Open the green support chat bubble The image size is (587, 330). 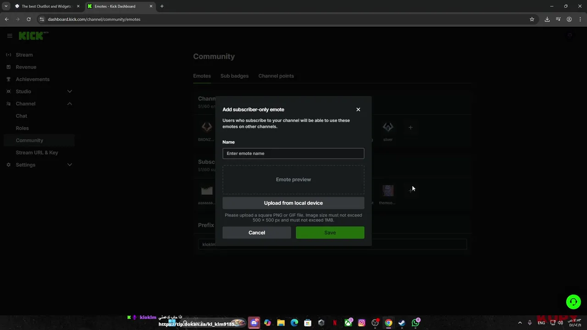[573, 302]
